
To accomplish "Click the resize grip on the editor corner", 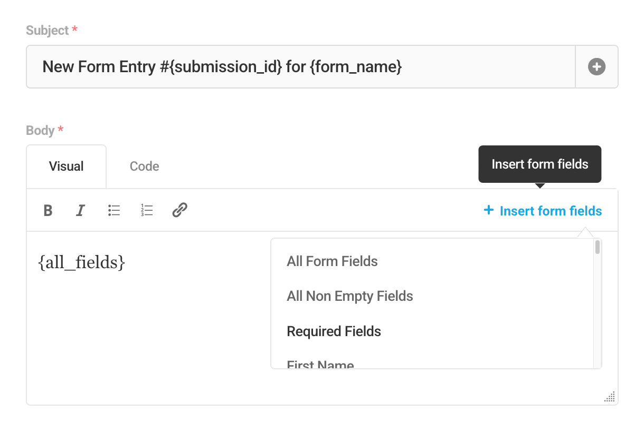I will point(610,397).
